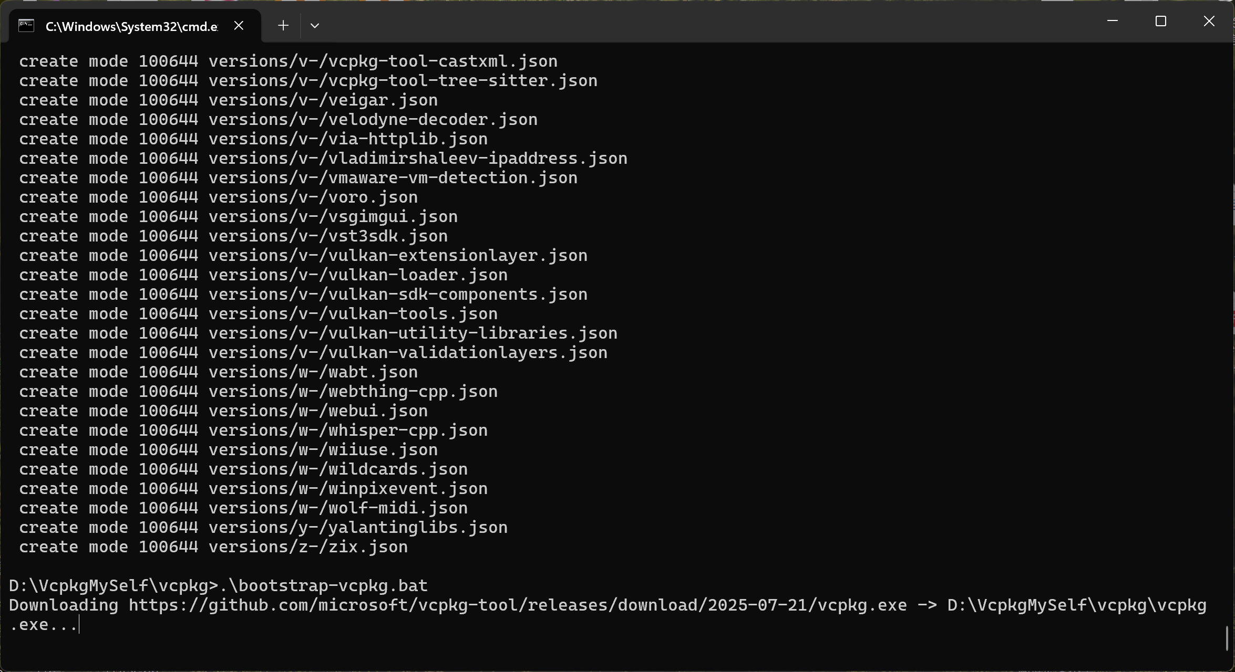
Task: Click the vulkan-tools.json line
Action: tap(259, 314)
